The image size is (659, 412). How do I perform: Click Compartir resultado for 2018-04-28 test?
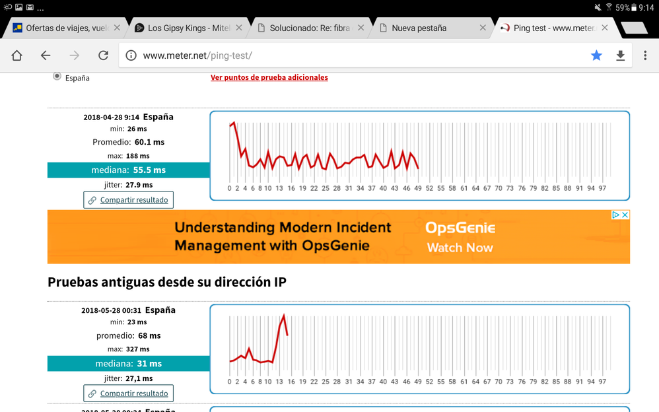coord(128,200)
